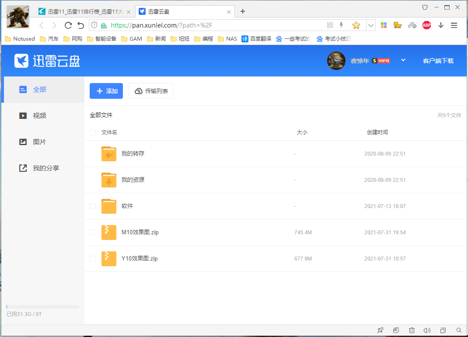The width and height of the screenshot is (468, 337).
Task: Open browser downloads arrow icon
Action: [441, 25]
